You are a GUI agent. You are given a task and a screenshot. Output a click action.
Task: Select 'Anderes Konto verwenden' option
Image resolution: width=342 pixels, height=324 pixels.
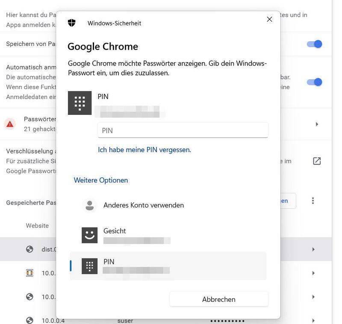click(168, 205)
